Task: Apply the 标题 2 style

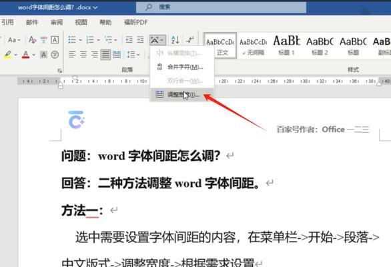Action: coord(320,45)
